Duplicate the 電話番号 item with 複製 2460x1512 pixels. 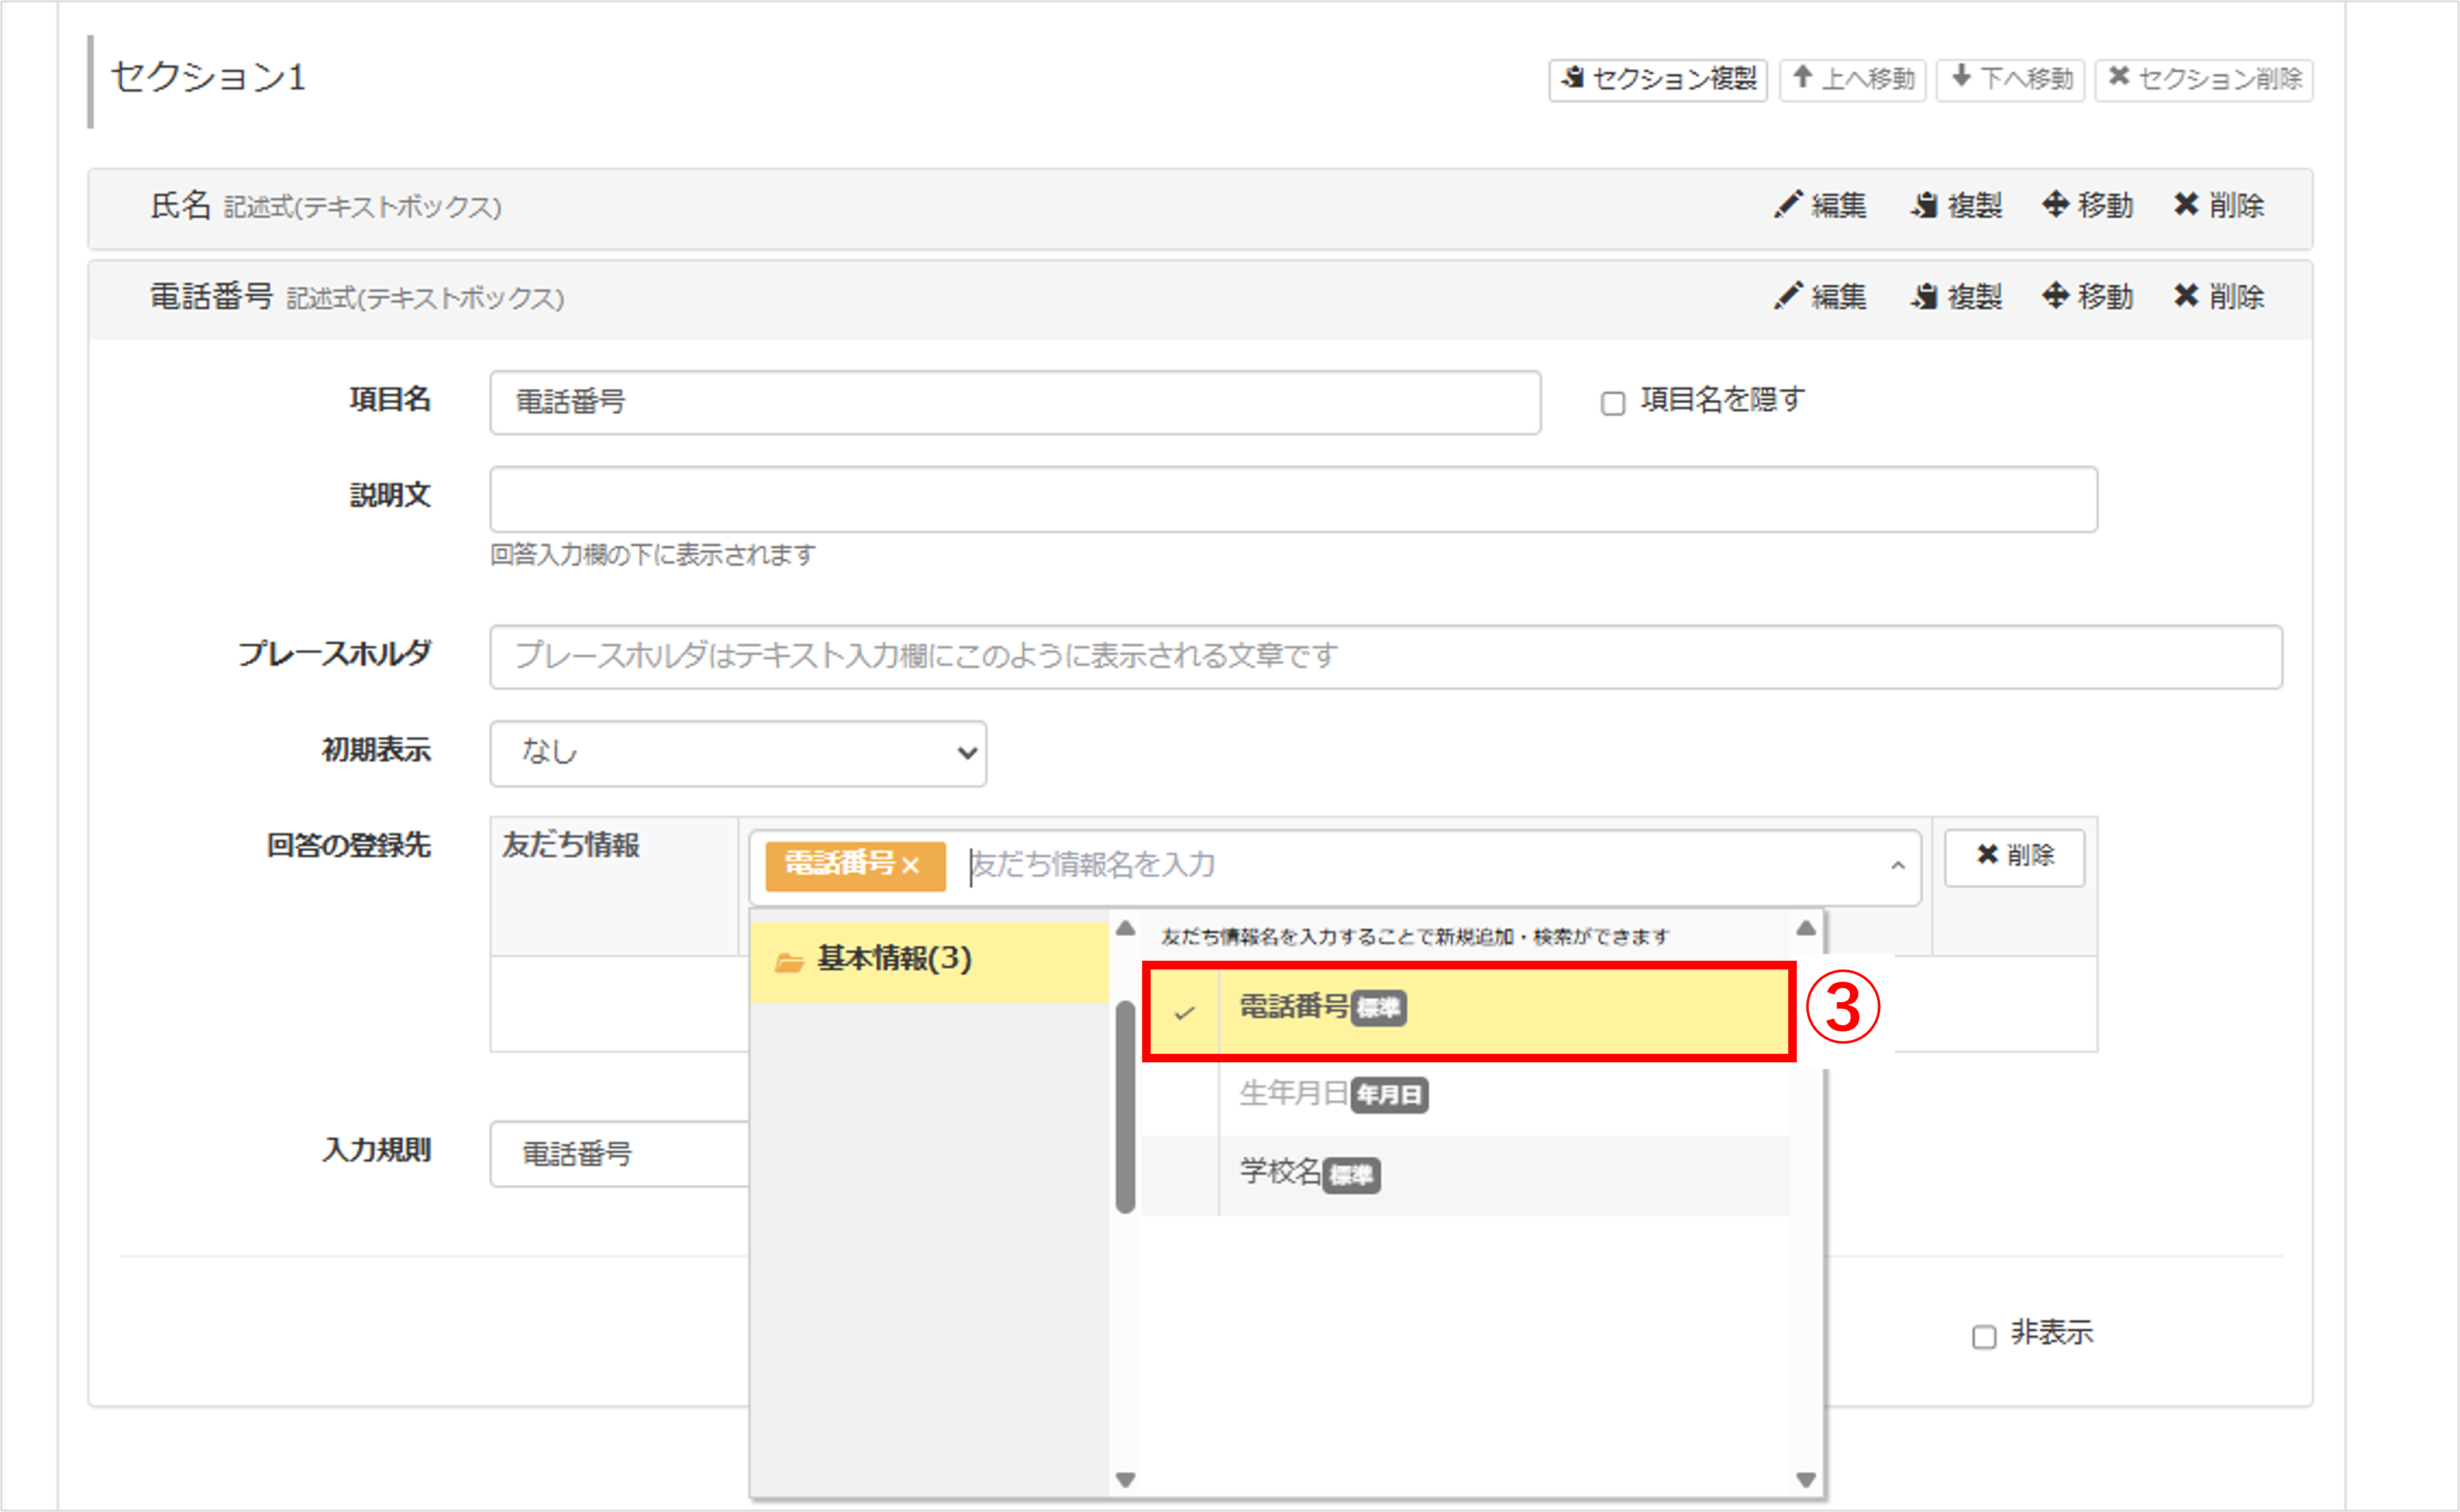pos(1956,296)
